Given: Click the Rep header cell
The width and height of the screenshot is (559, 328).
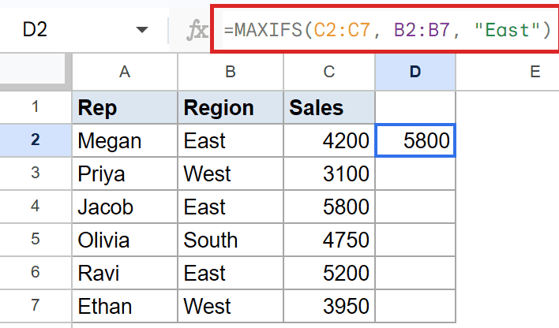Looking at the screenshot, I should click(x=125, y=107).
